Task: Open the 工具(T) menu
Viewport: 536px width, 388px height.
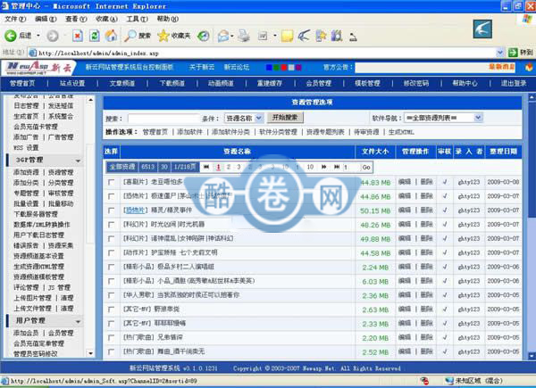Action: pos(138,19)
